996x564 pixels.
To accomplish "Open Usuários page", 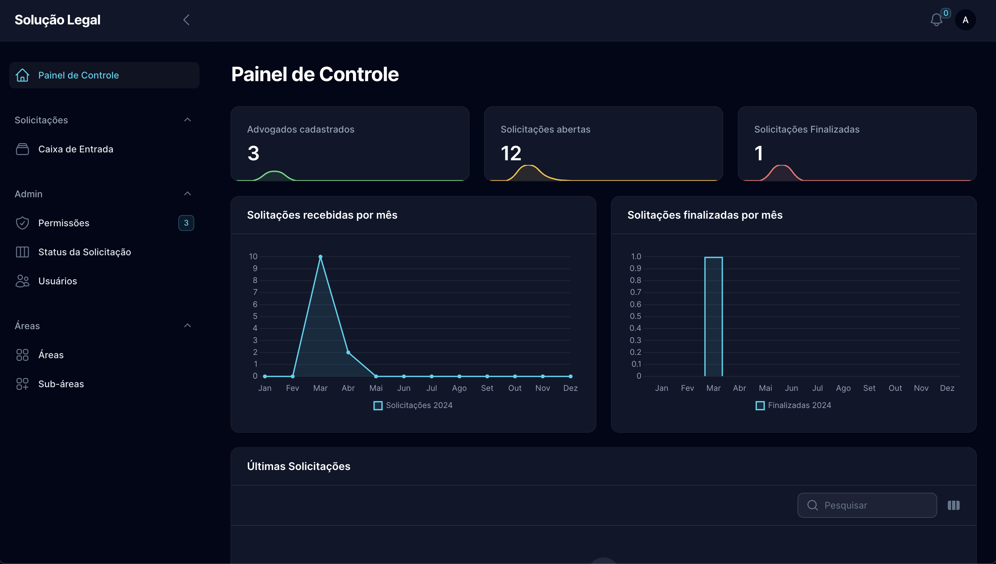I will point(104,281).
